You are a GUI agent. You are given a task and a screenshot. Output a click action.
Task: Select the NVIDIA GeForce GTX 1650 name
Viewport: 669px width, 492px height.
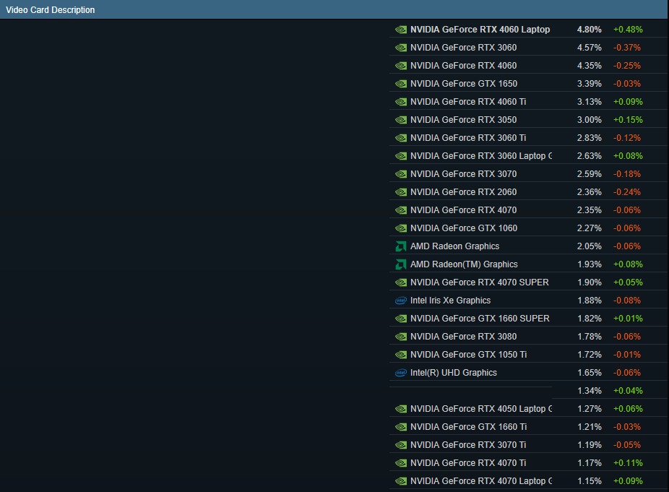464,84
